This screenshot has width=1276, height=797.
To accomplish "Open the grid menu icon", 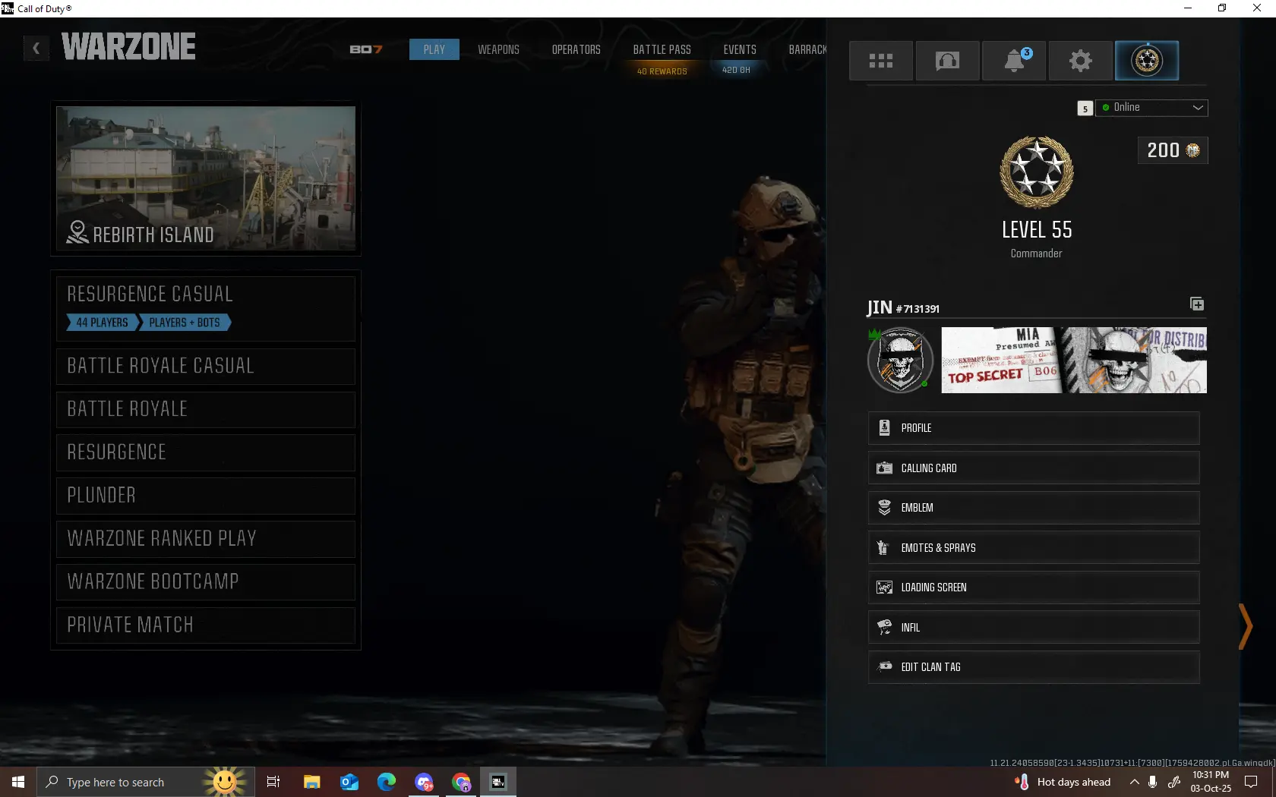I will tap(880, 61).
